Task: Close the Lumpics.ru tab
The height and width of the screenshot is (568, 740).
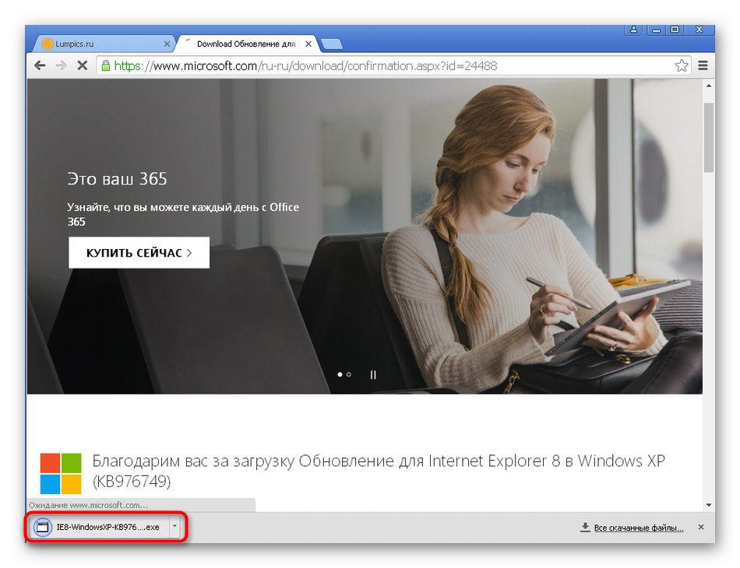Action: [x=167, y=44]
